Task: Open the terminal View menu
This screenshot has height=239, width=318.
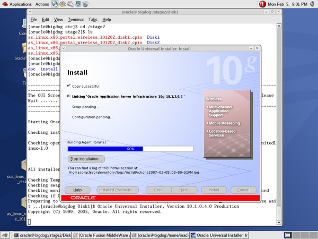Action: click(x=58, y=20)
